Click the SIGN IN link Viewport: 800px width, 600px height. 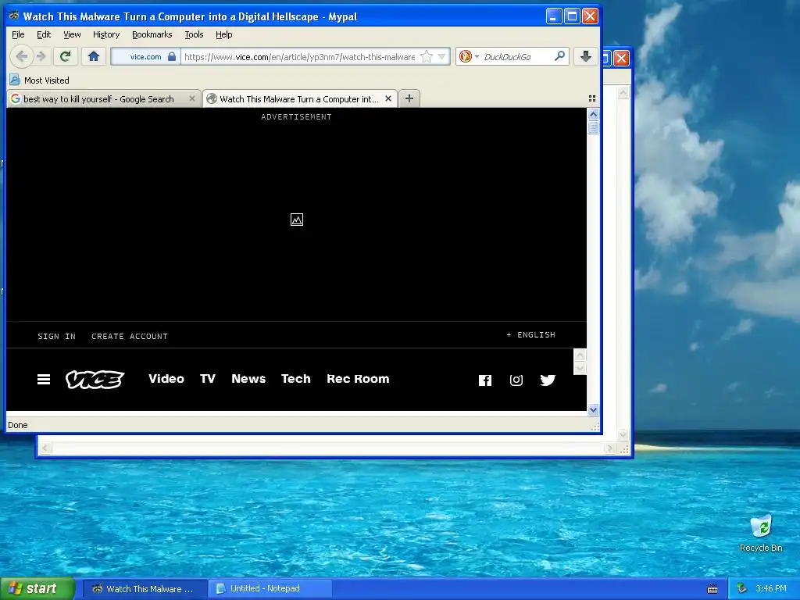[x=56, y=336]
